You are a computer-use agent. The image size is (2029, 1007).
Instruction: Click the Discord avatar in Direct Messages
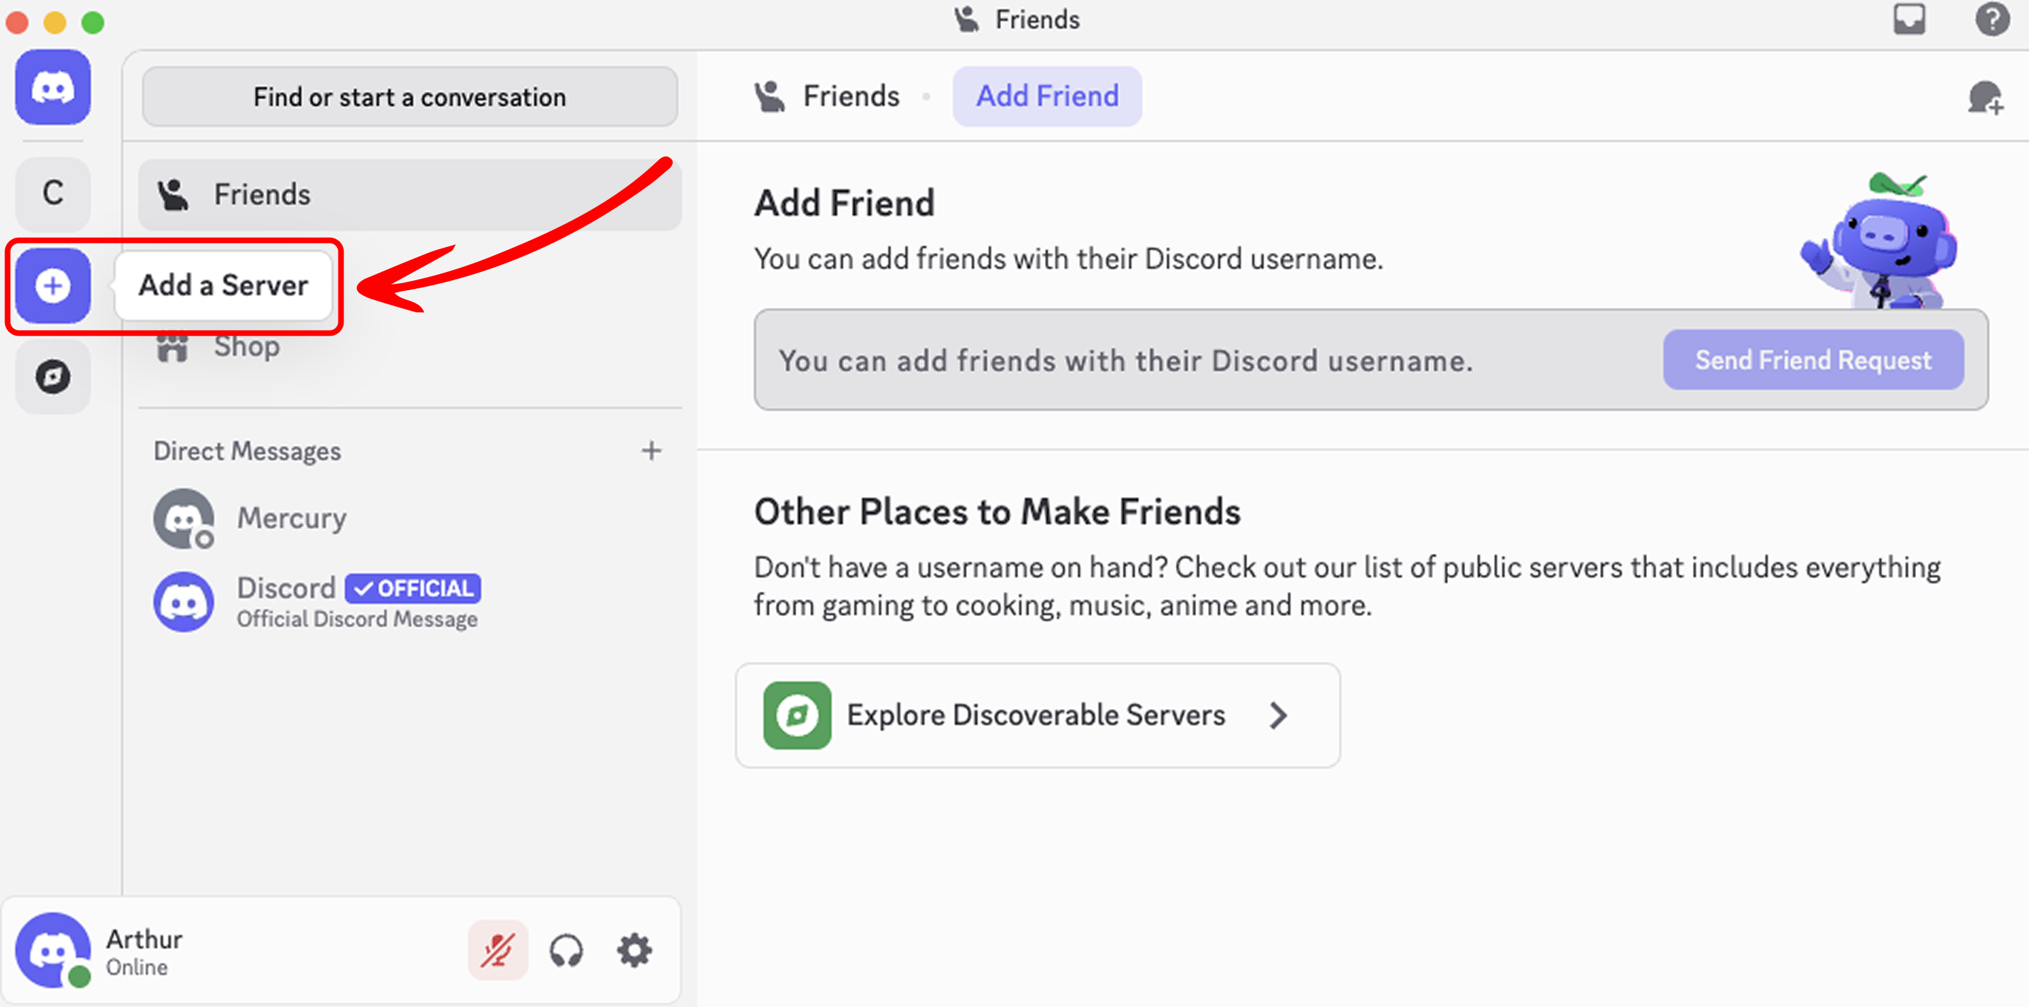[x=184, y=602]
